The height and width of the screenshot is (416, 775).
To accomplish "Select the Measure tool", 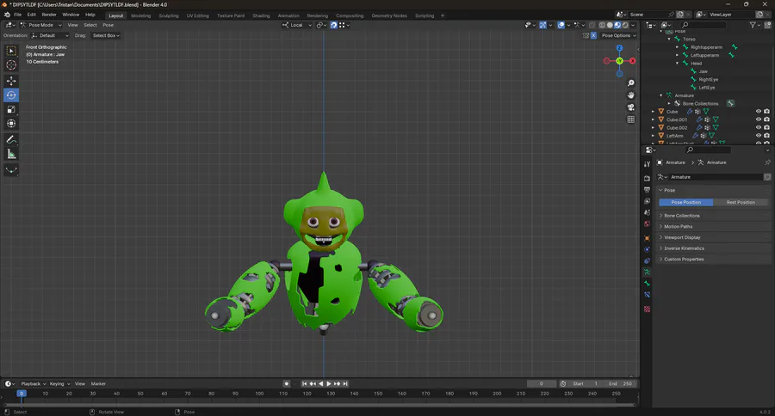I will (x=11, y=155).
